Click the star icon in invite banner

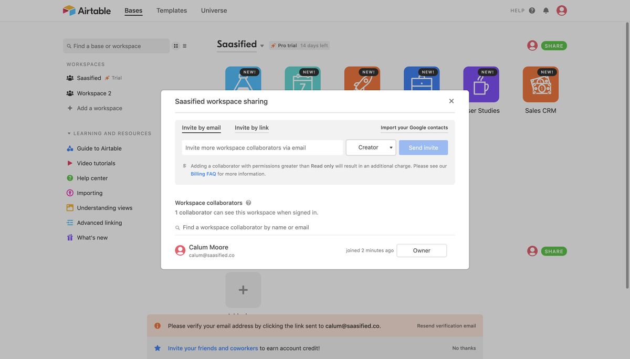(157, 348)
